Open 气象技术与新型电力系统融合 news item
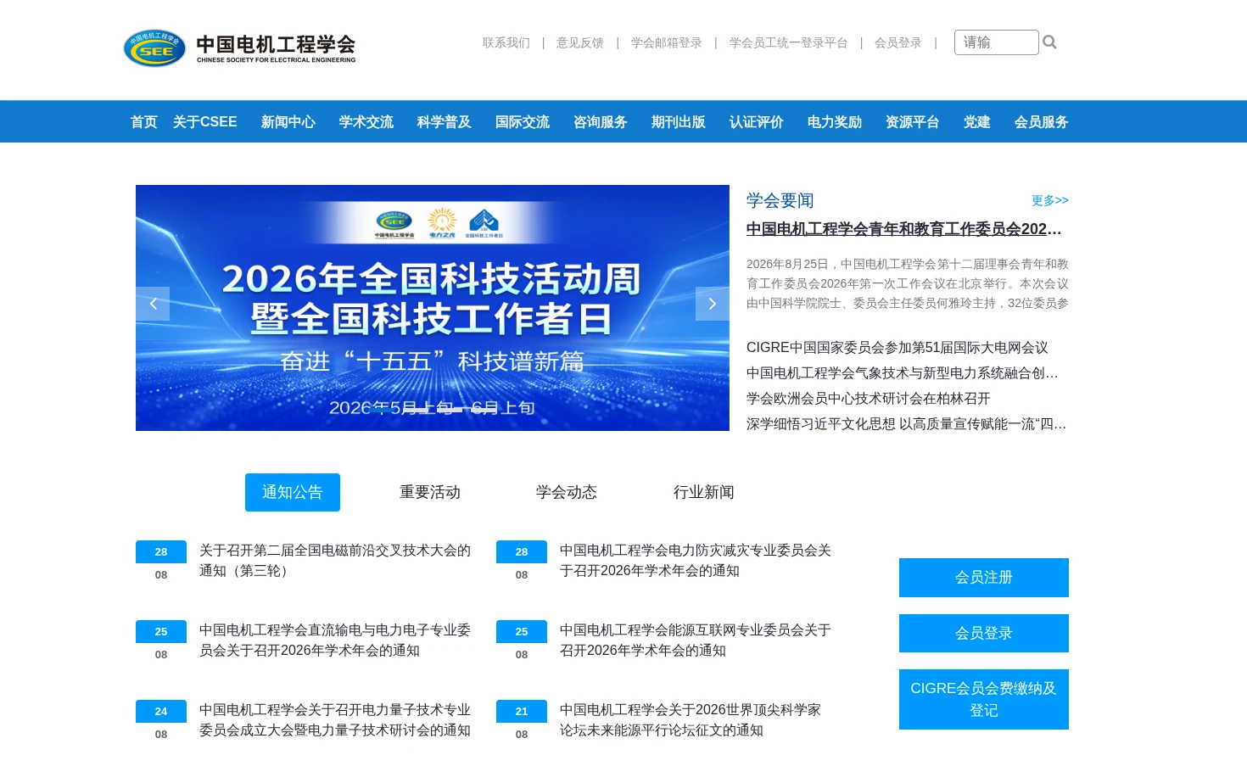This screenshot has width=1247, height=783. [x=903, y=373]
